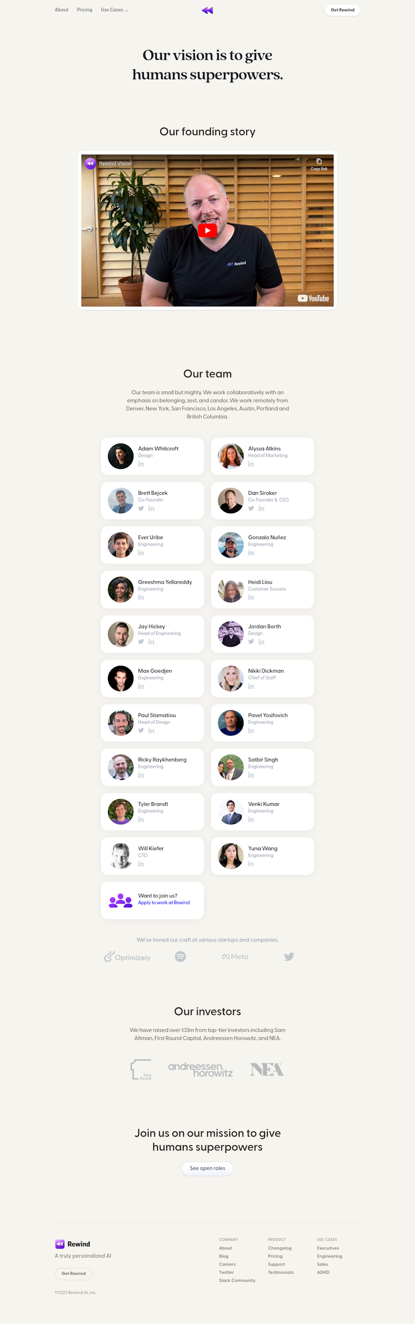
Task: Open Jordan Borth's LinkedIn icon
Action: pyautogui.click(x=261, y=642)
